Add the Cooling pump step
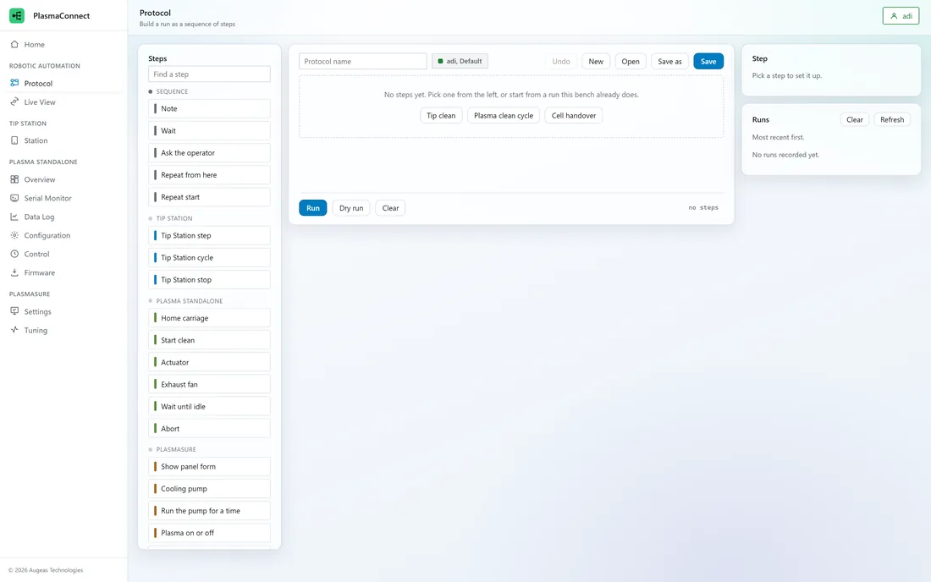Viewport: 931px width, 582px height. (x=209, y=488)
